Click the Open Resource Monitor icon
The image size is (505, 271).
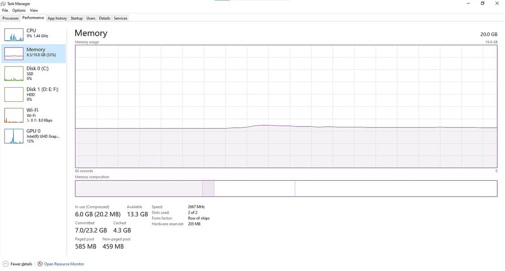point(40,264)
